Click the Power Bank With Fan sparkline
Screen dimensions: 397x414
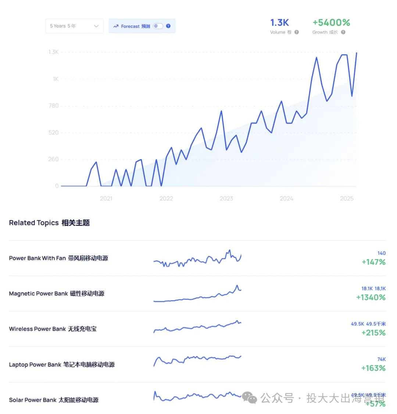click(197, 258)
